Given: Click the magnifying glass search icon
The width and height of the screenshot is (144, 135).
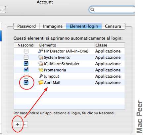Looking at the screenshot, I should [x=92, y=10].
